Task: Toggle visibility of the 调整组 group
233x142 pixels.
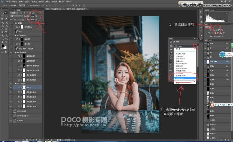Action: pos(11,23)
